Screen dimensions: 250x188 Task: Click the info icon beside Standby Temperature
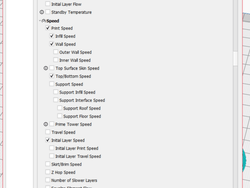point(42,12)
